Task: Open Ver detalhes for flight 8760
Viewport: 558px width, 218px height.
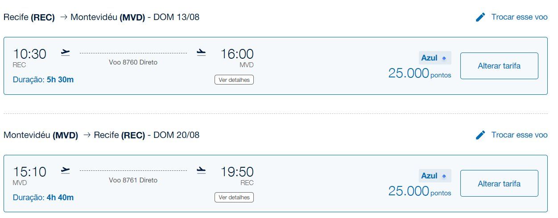Action: (234, 80)
